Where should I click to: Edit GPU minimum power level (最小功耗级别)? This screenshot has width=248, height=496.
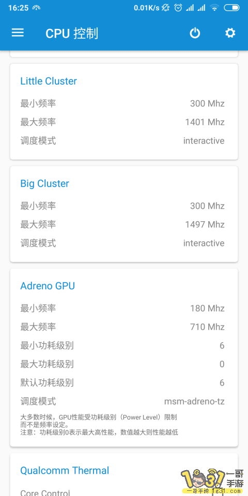coord(124,346)
